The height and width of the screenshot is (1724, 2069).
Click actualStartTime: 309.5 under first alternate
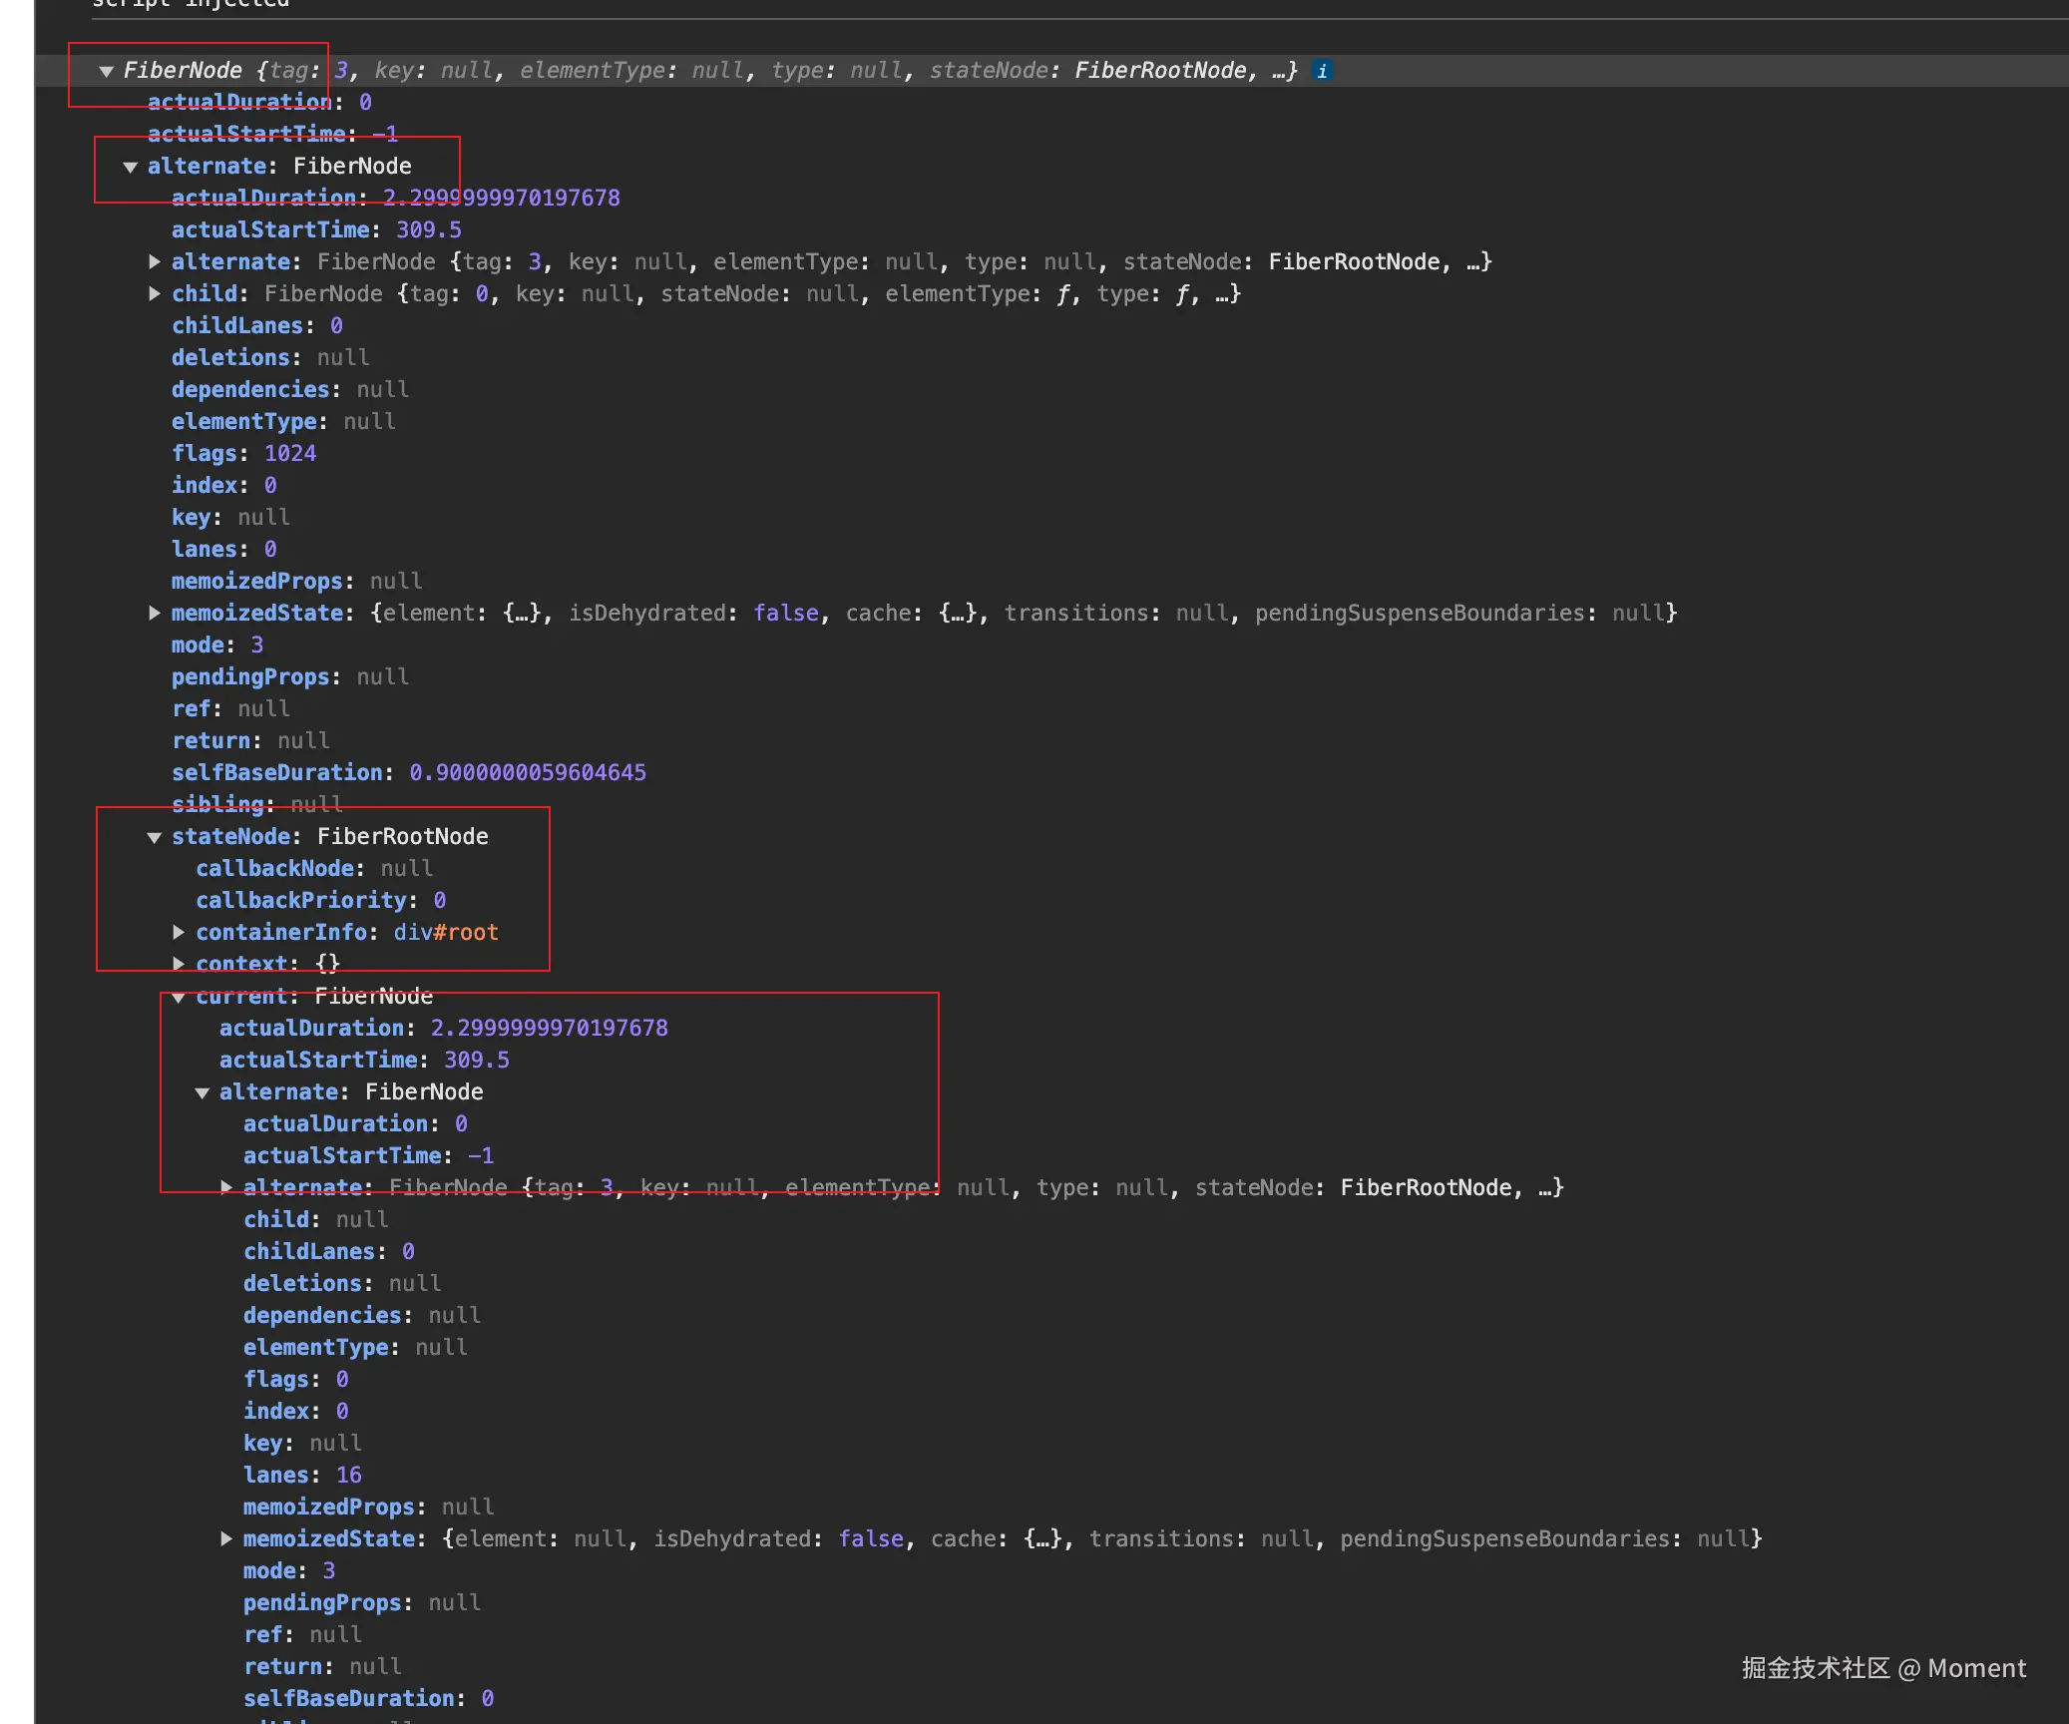(316, 230)
